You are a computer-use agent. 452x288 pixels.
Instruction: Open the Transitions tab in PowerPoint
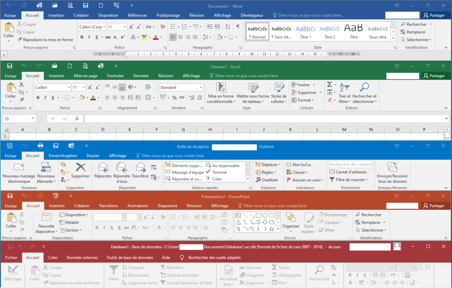coord(108,206)
